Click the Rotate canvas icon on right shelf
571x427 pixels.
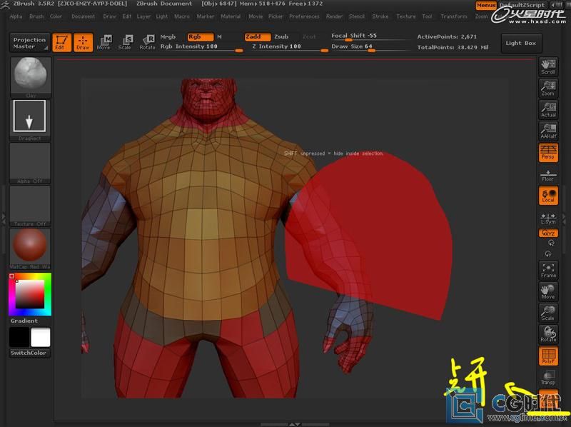[548, 334]
